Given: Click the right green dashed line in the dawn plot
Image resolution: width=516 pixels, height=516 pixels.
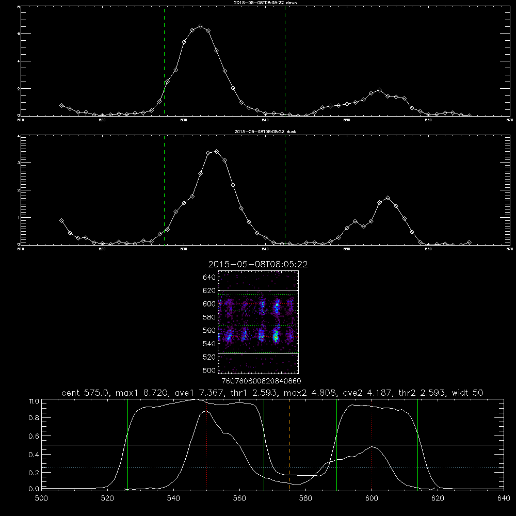Looking at the screenshot, I should [x=285, y=61].
